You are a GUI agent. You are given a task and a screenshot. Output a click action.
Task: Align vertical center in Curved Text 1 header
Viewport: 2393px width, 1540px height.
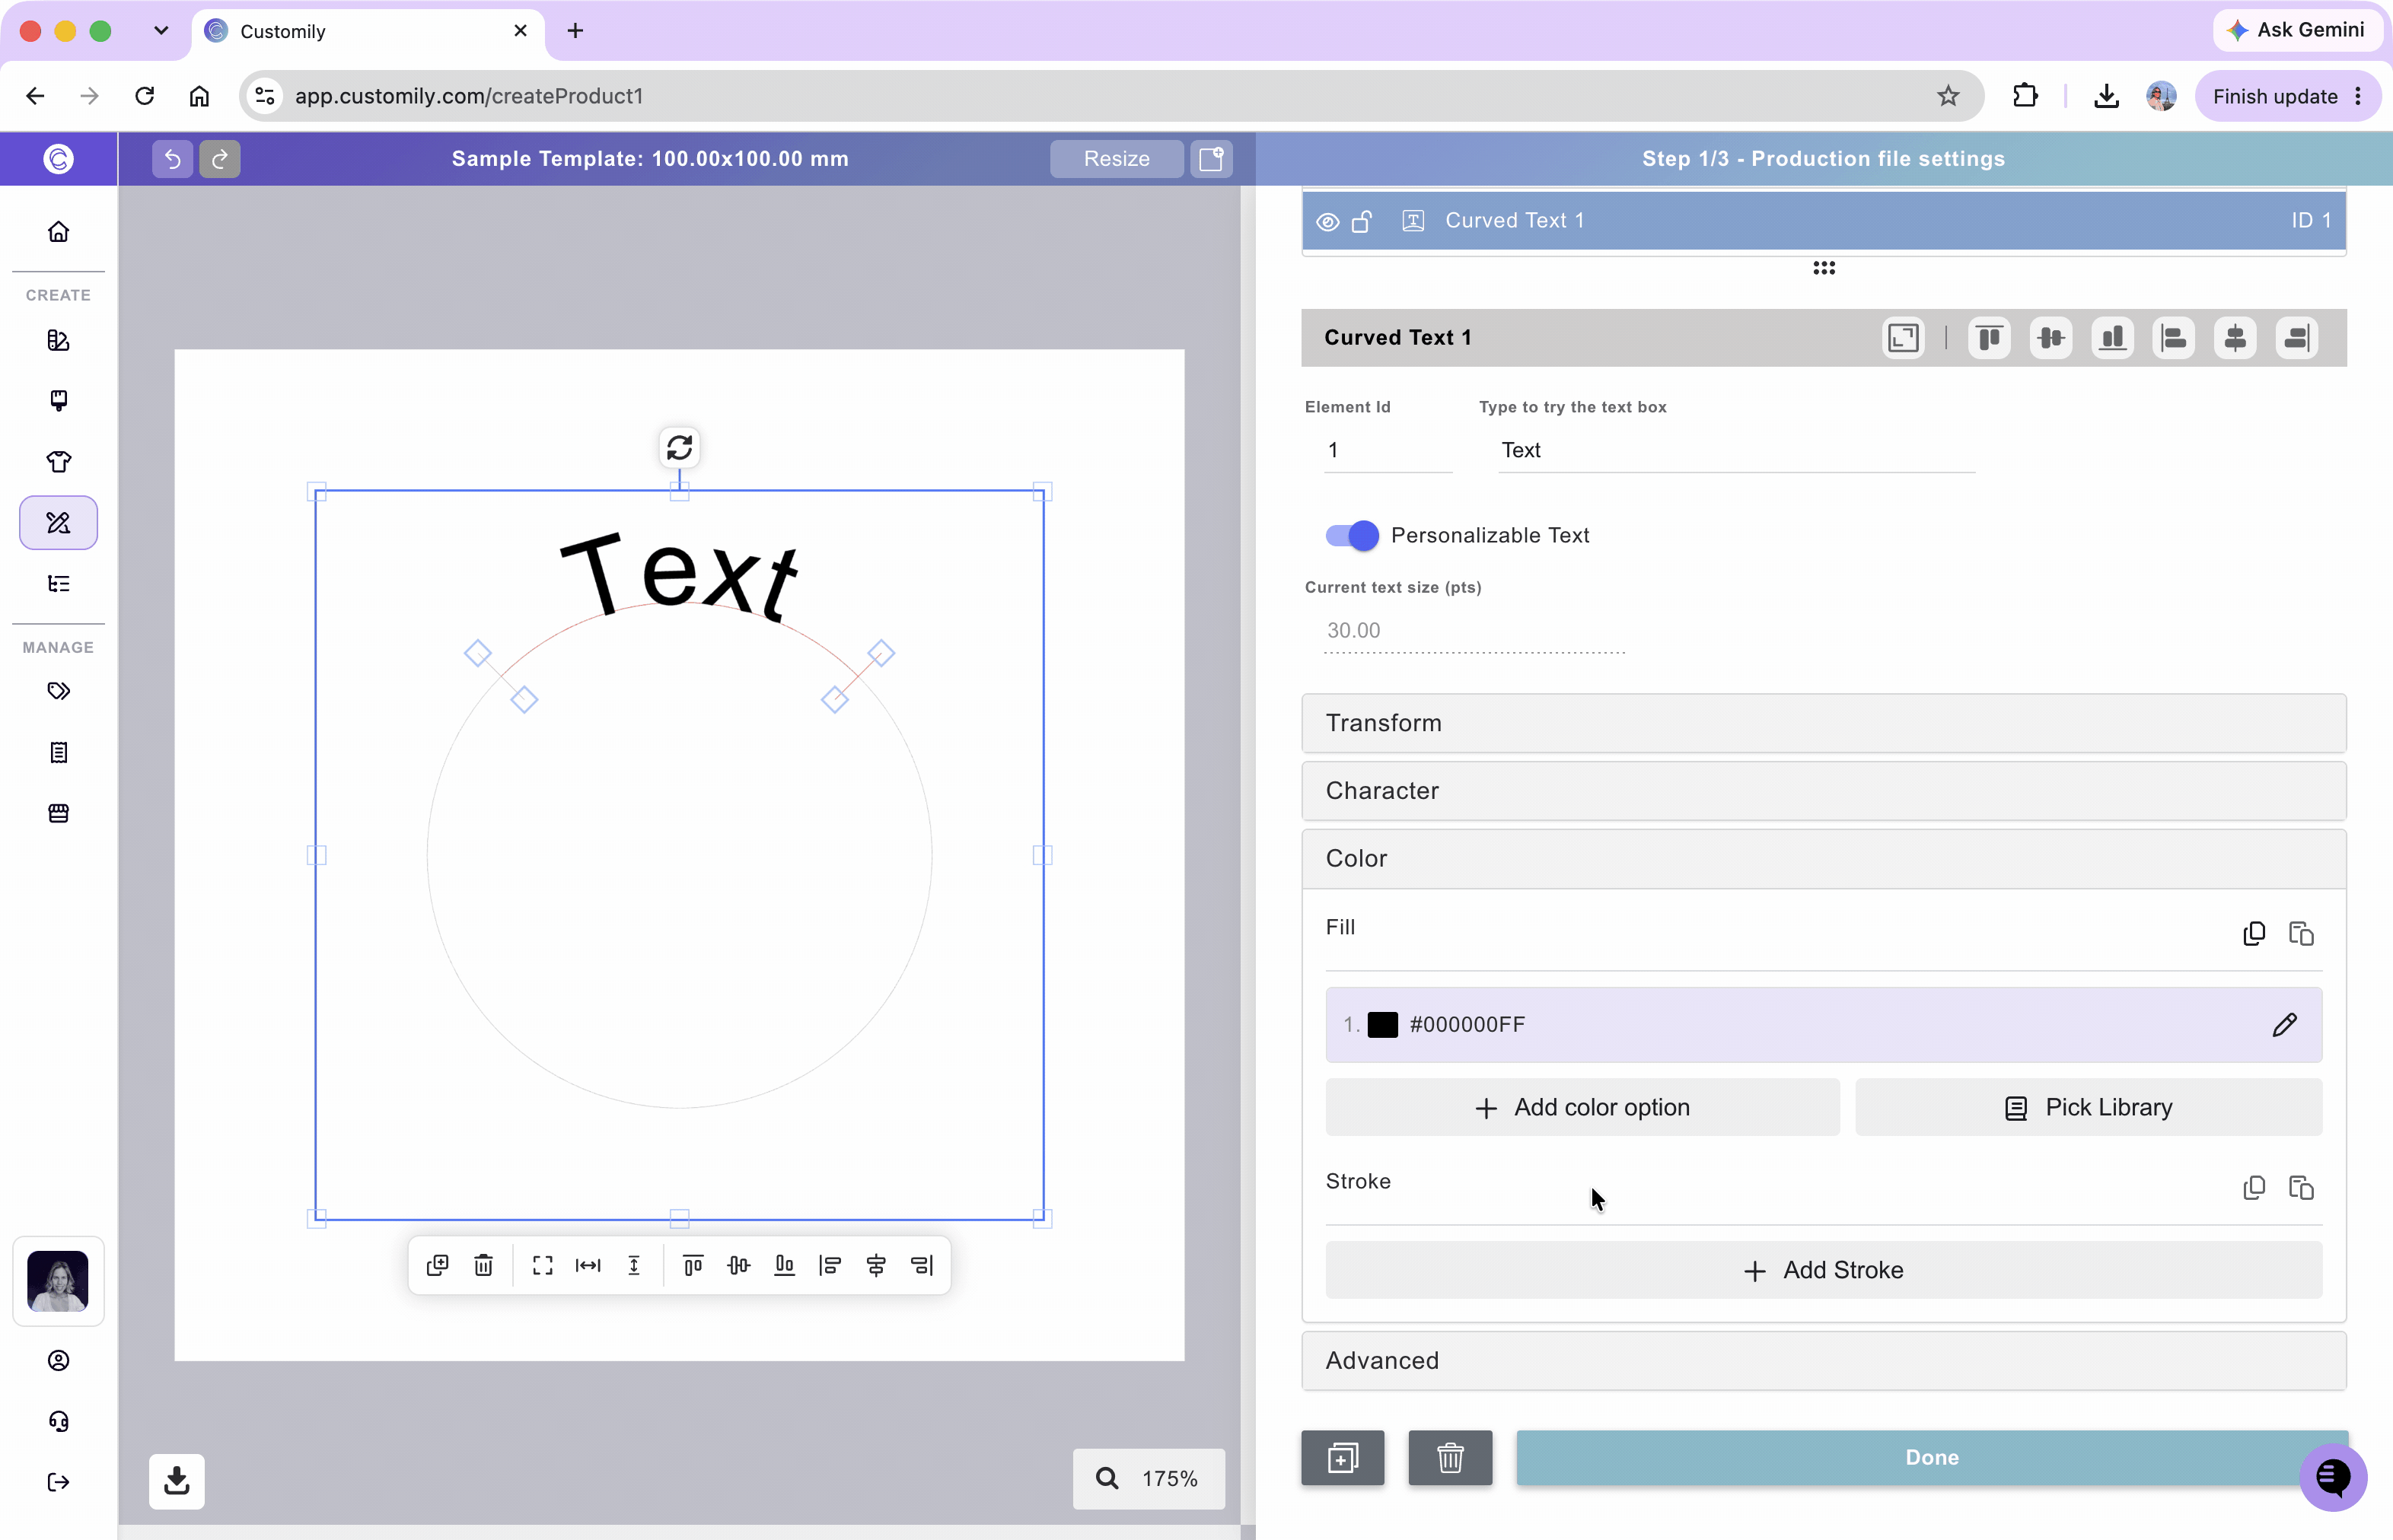2050,338
